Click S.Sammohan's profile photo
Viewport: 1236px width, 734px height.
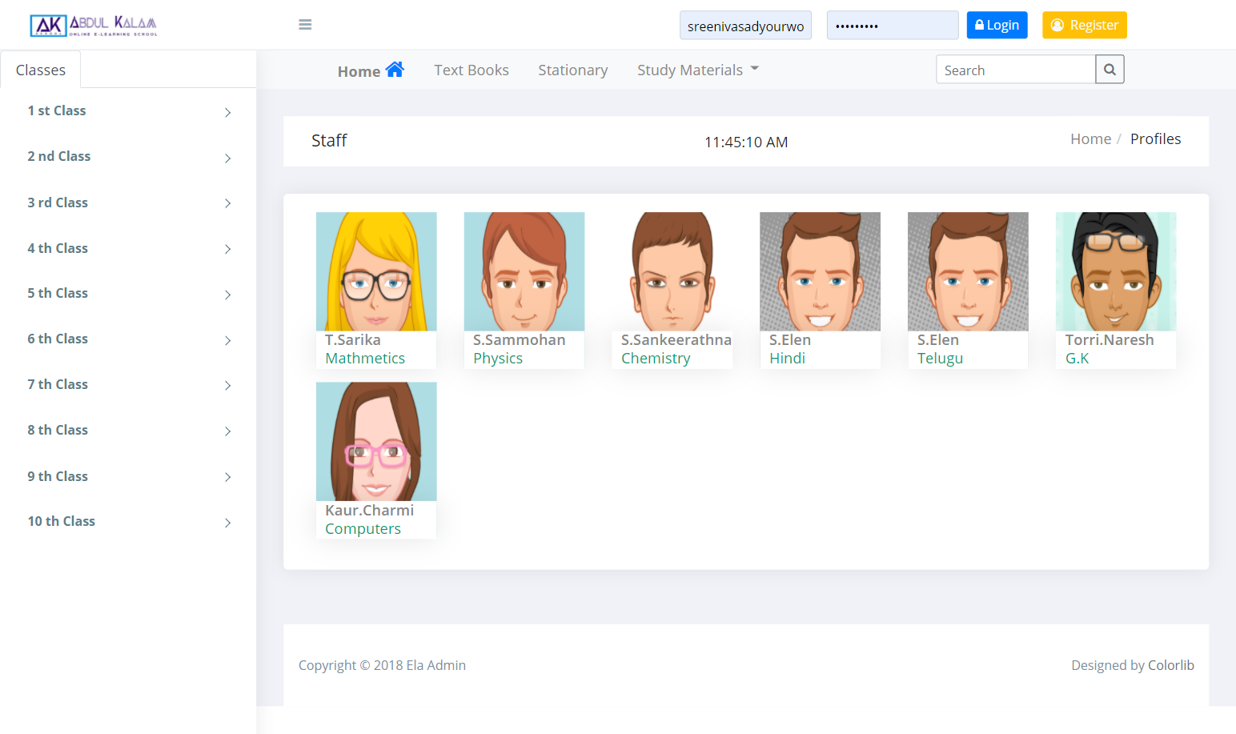click(524, 271)
